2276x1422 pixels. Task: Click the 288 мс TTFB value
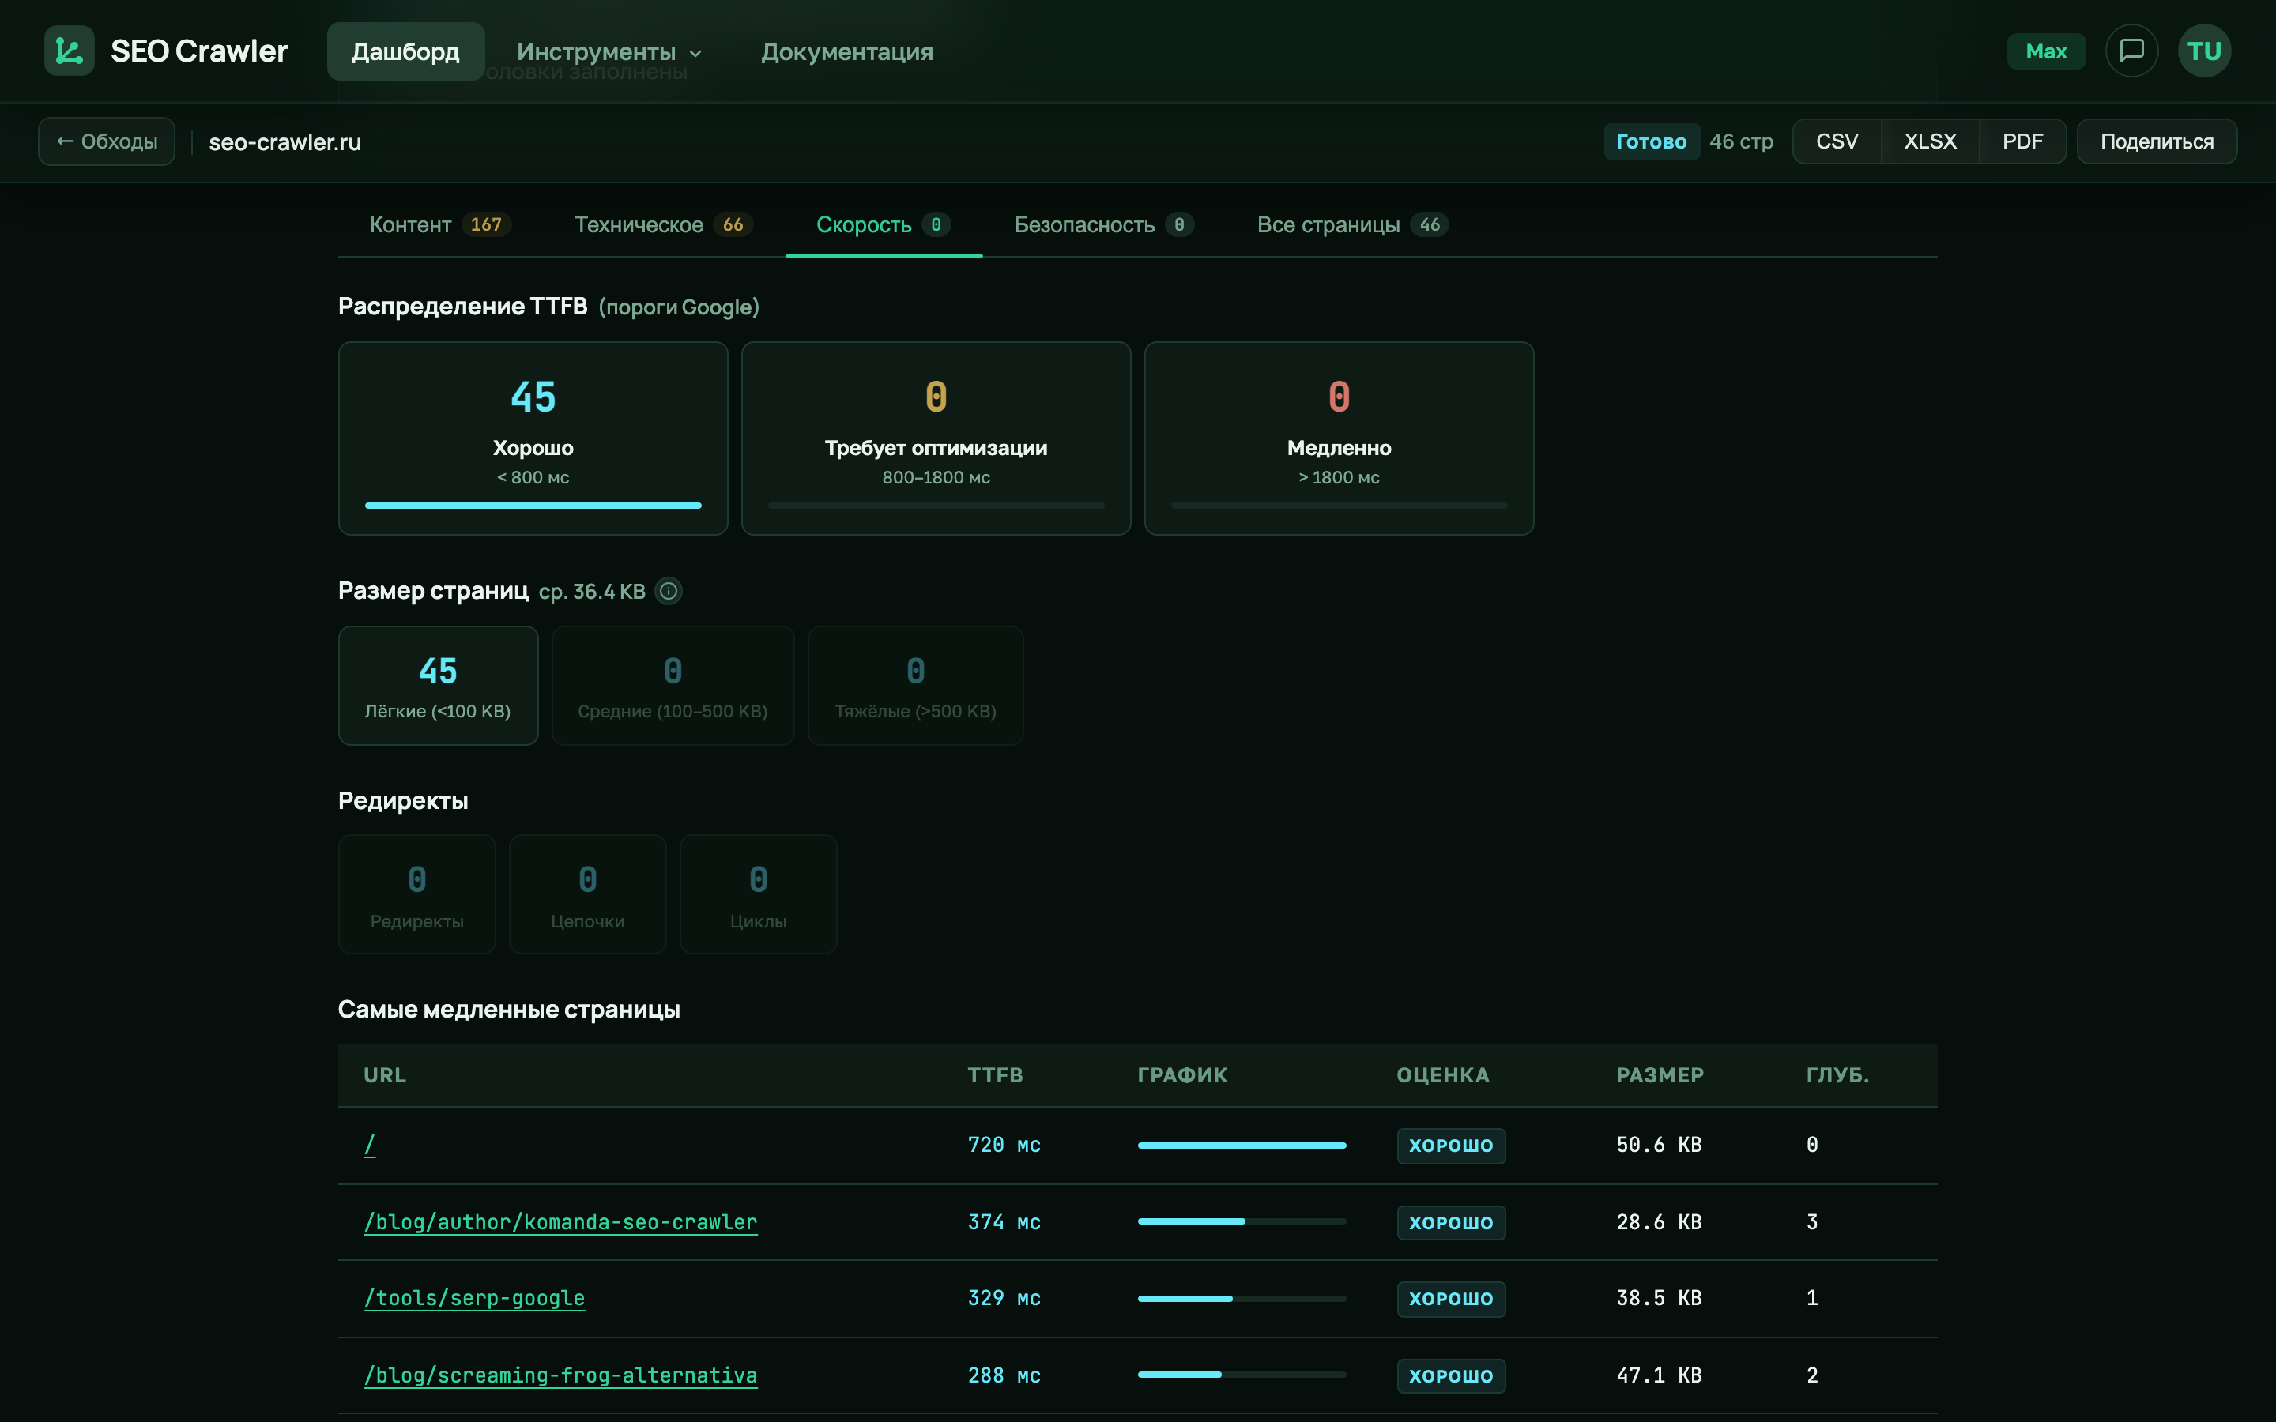point(1004,1375)
